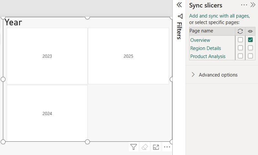The width and height of the screenshot is (258, 155).
Task: Click the vertical Filters label
Action: tap(179, 31)
